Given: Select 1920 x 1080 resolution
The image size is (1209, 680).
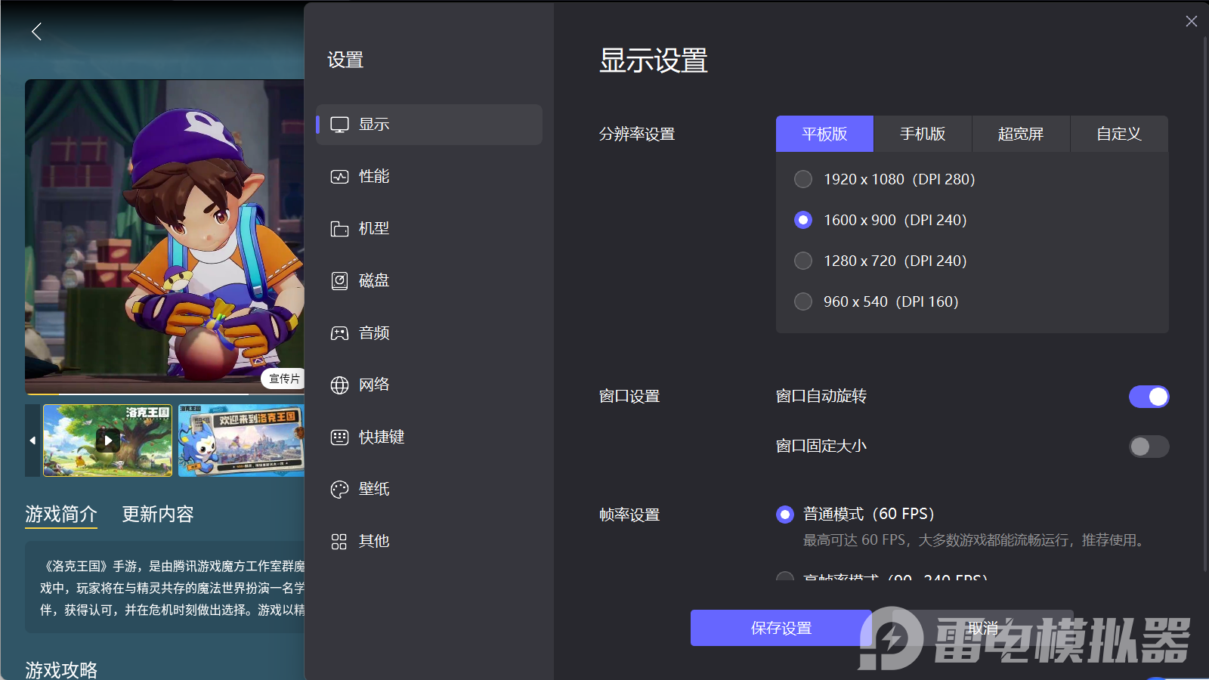Looking at the screenshot, I should coord(803,179).
